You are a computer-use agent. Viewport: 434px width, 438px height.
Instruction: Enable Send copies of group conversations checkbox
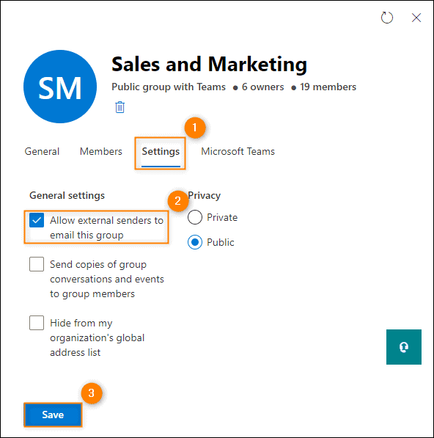coord(37,264)
